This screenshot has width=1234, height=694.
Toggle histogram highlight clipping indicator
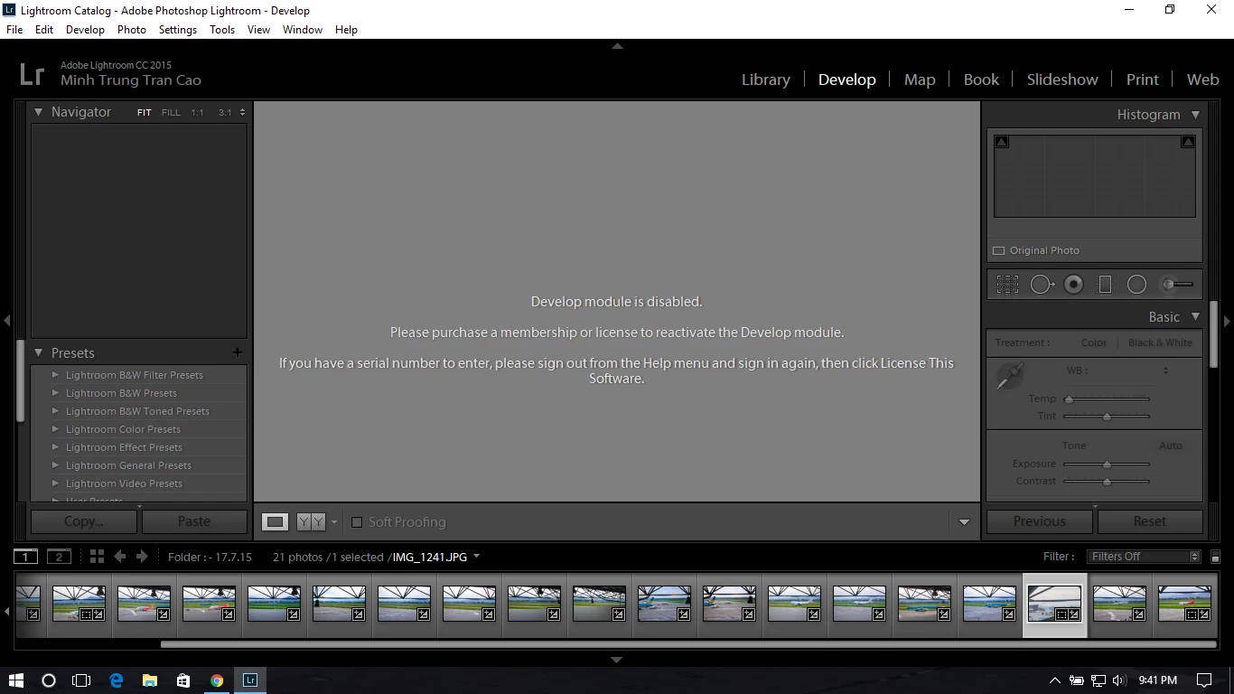1188,142
